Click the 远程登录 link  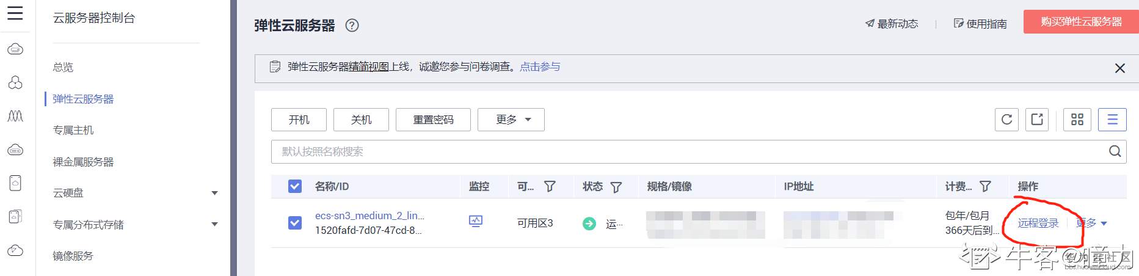1038,223
